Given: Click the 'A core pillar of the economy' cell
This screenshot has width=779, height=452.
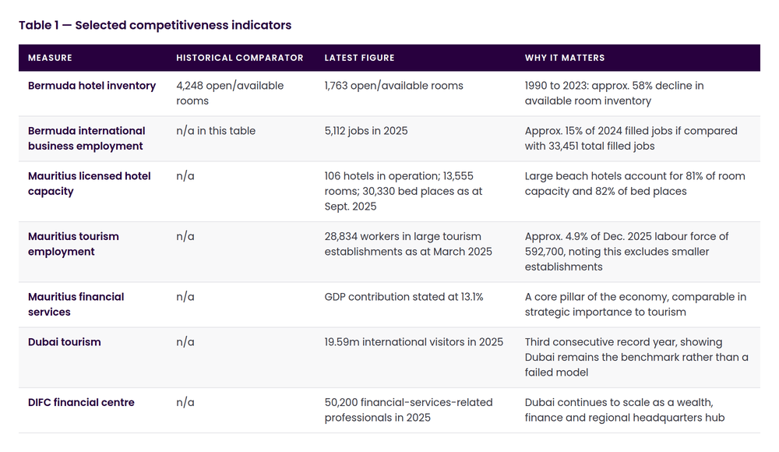Looking at the screenshot, I should pyautogui.click(x=636, y=304).
